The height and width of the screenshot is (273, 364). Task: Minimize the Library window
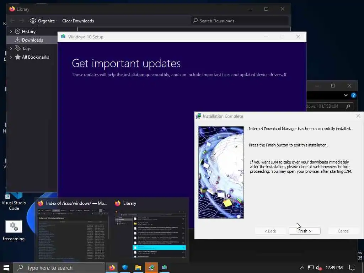[x=250, y=9]
